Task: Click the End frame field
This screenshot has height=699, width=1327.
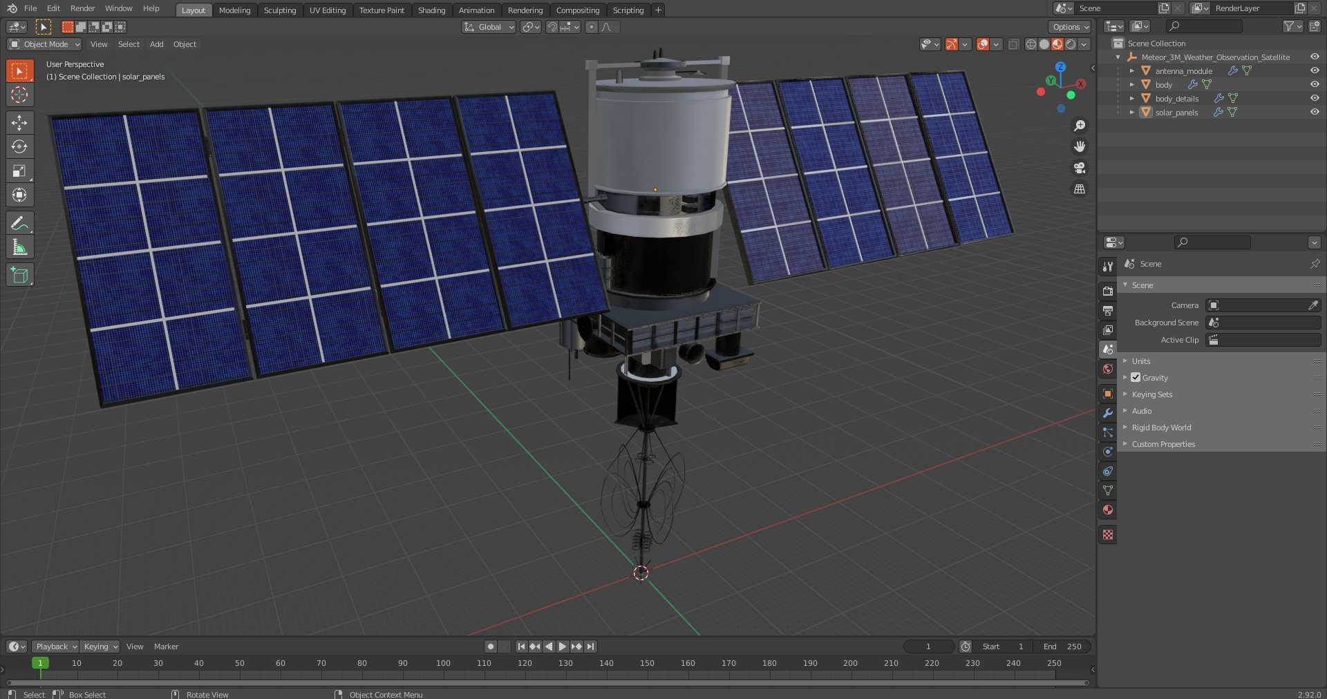Action: [1063, 647]
